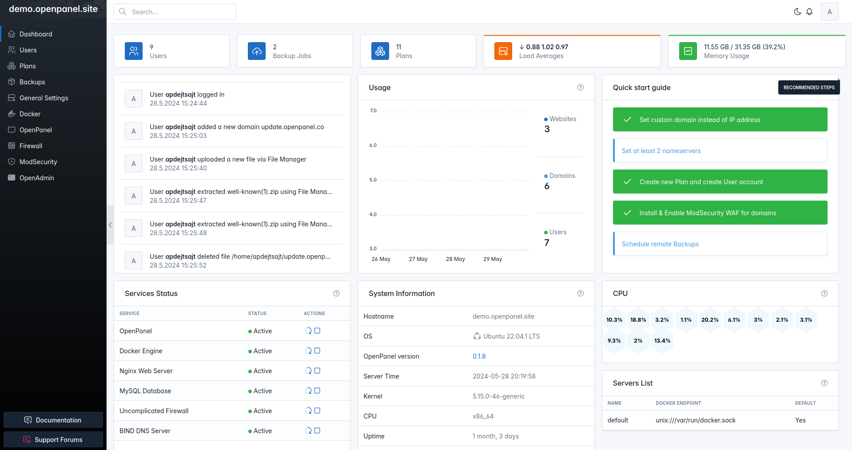Screen dimensions: 852x450
Task: Restart the Nginx Web Server
Action: click(x=308, y=371)
